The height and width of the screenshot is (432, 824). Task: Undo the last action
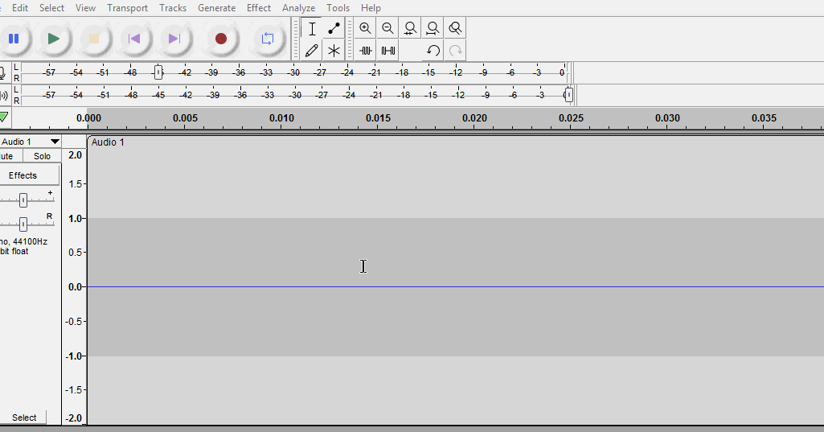tap(432, 51)
